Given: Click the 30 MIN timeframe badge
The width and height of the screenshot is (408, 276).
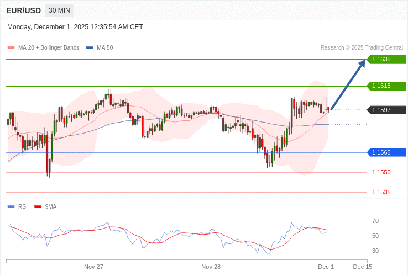Looking at the screenshot, I should (59, 10).
